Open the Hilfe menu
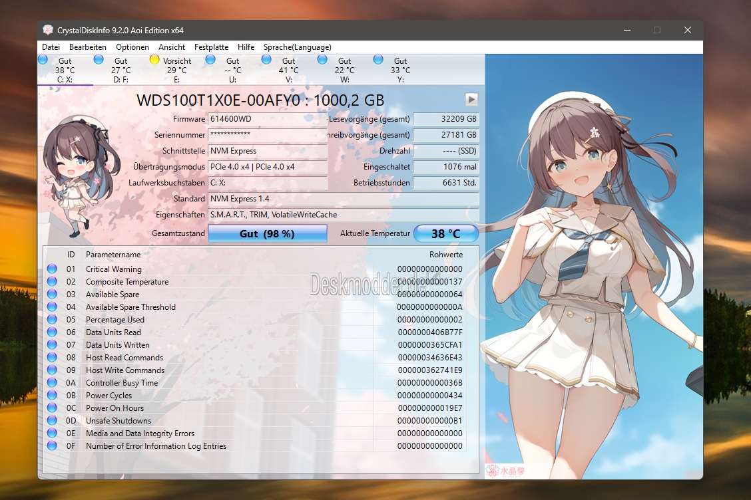The height and width of the screenshot is (500, 751). point(246,47)
